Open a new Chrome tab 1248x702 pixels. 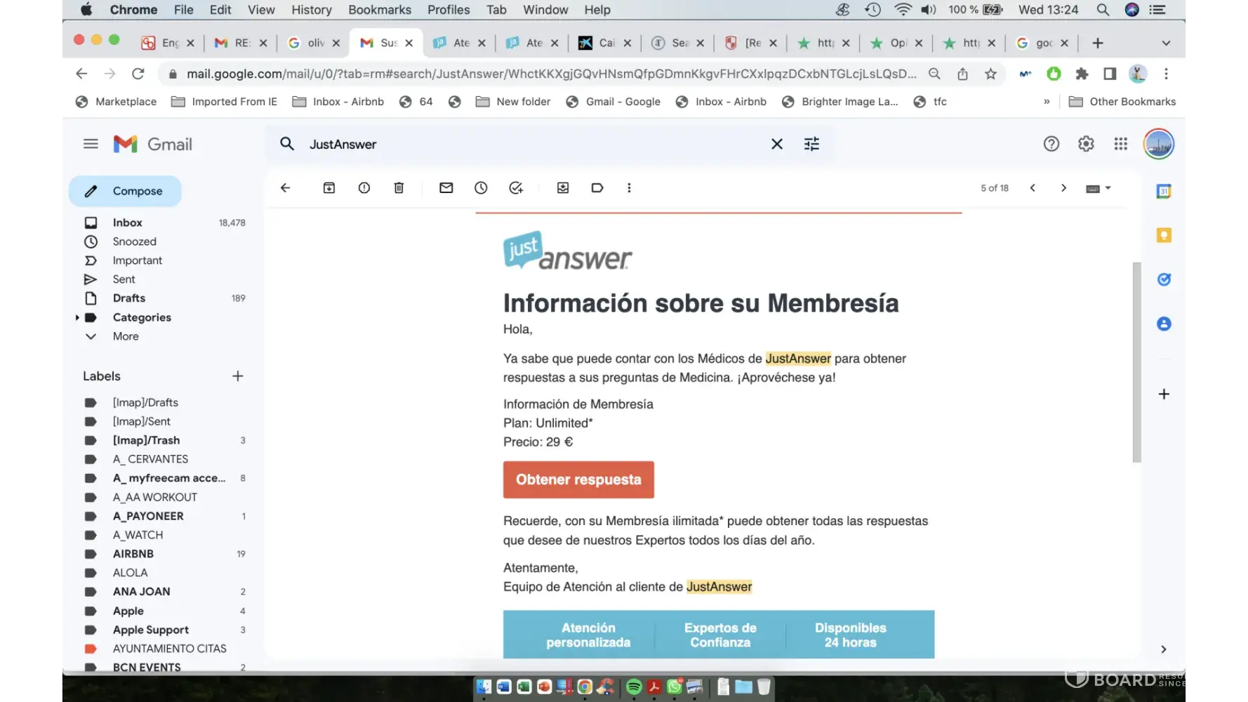[1098, 44]
